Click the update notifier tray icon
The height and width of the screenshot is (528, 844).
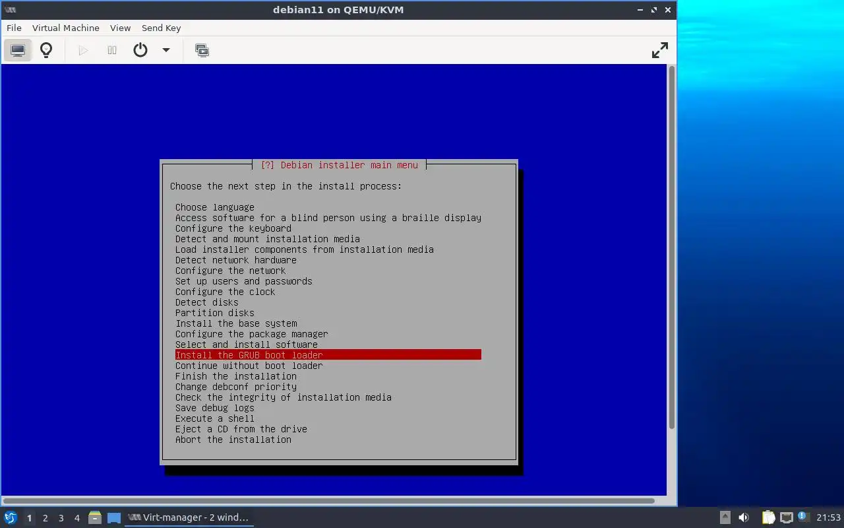point(802,517)
